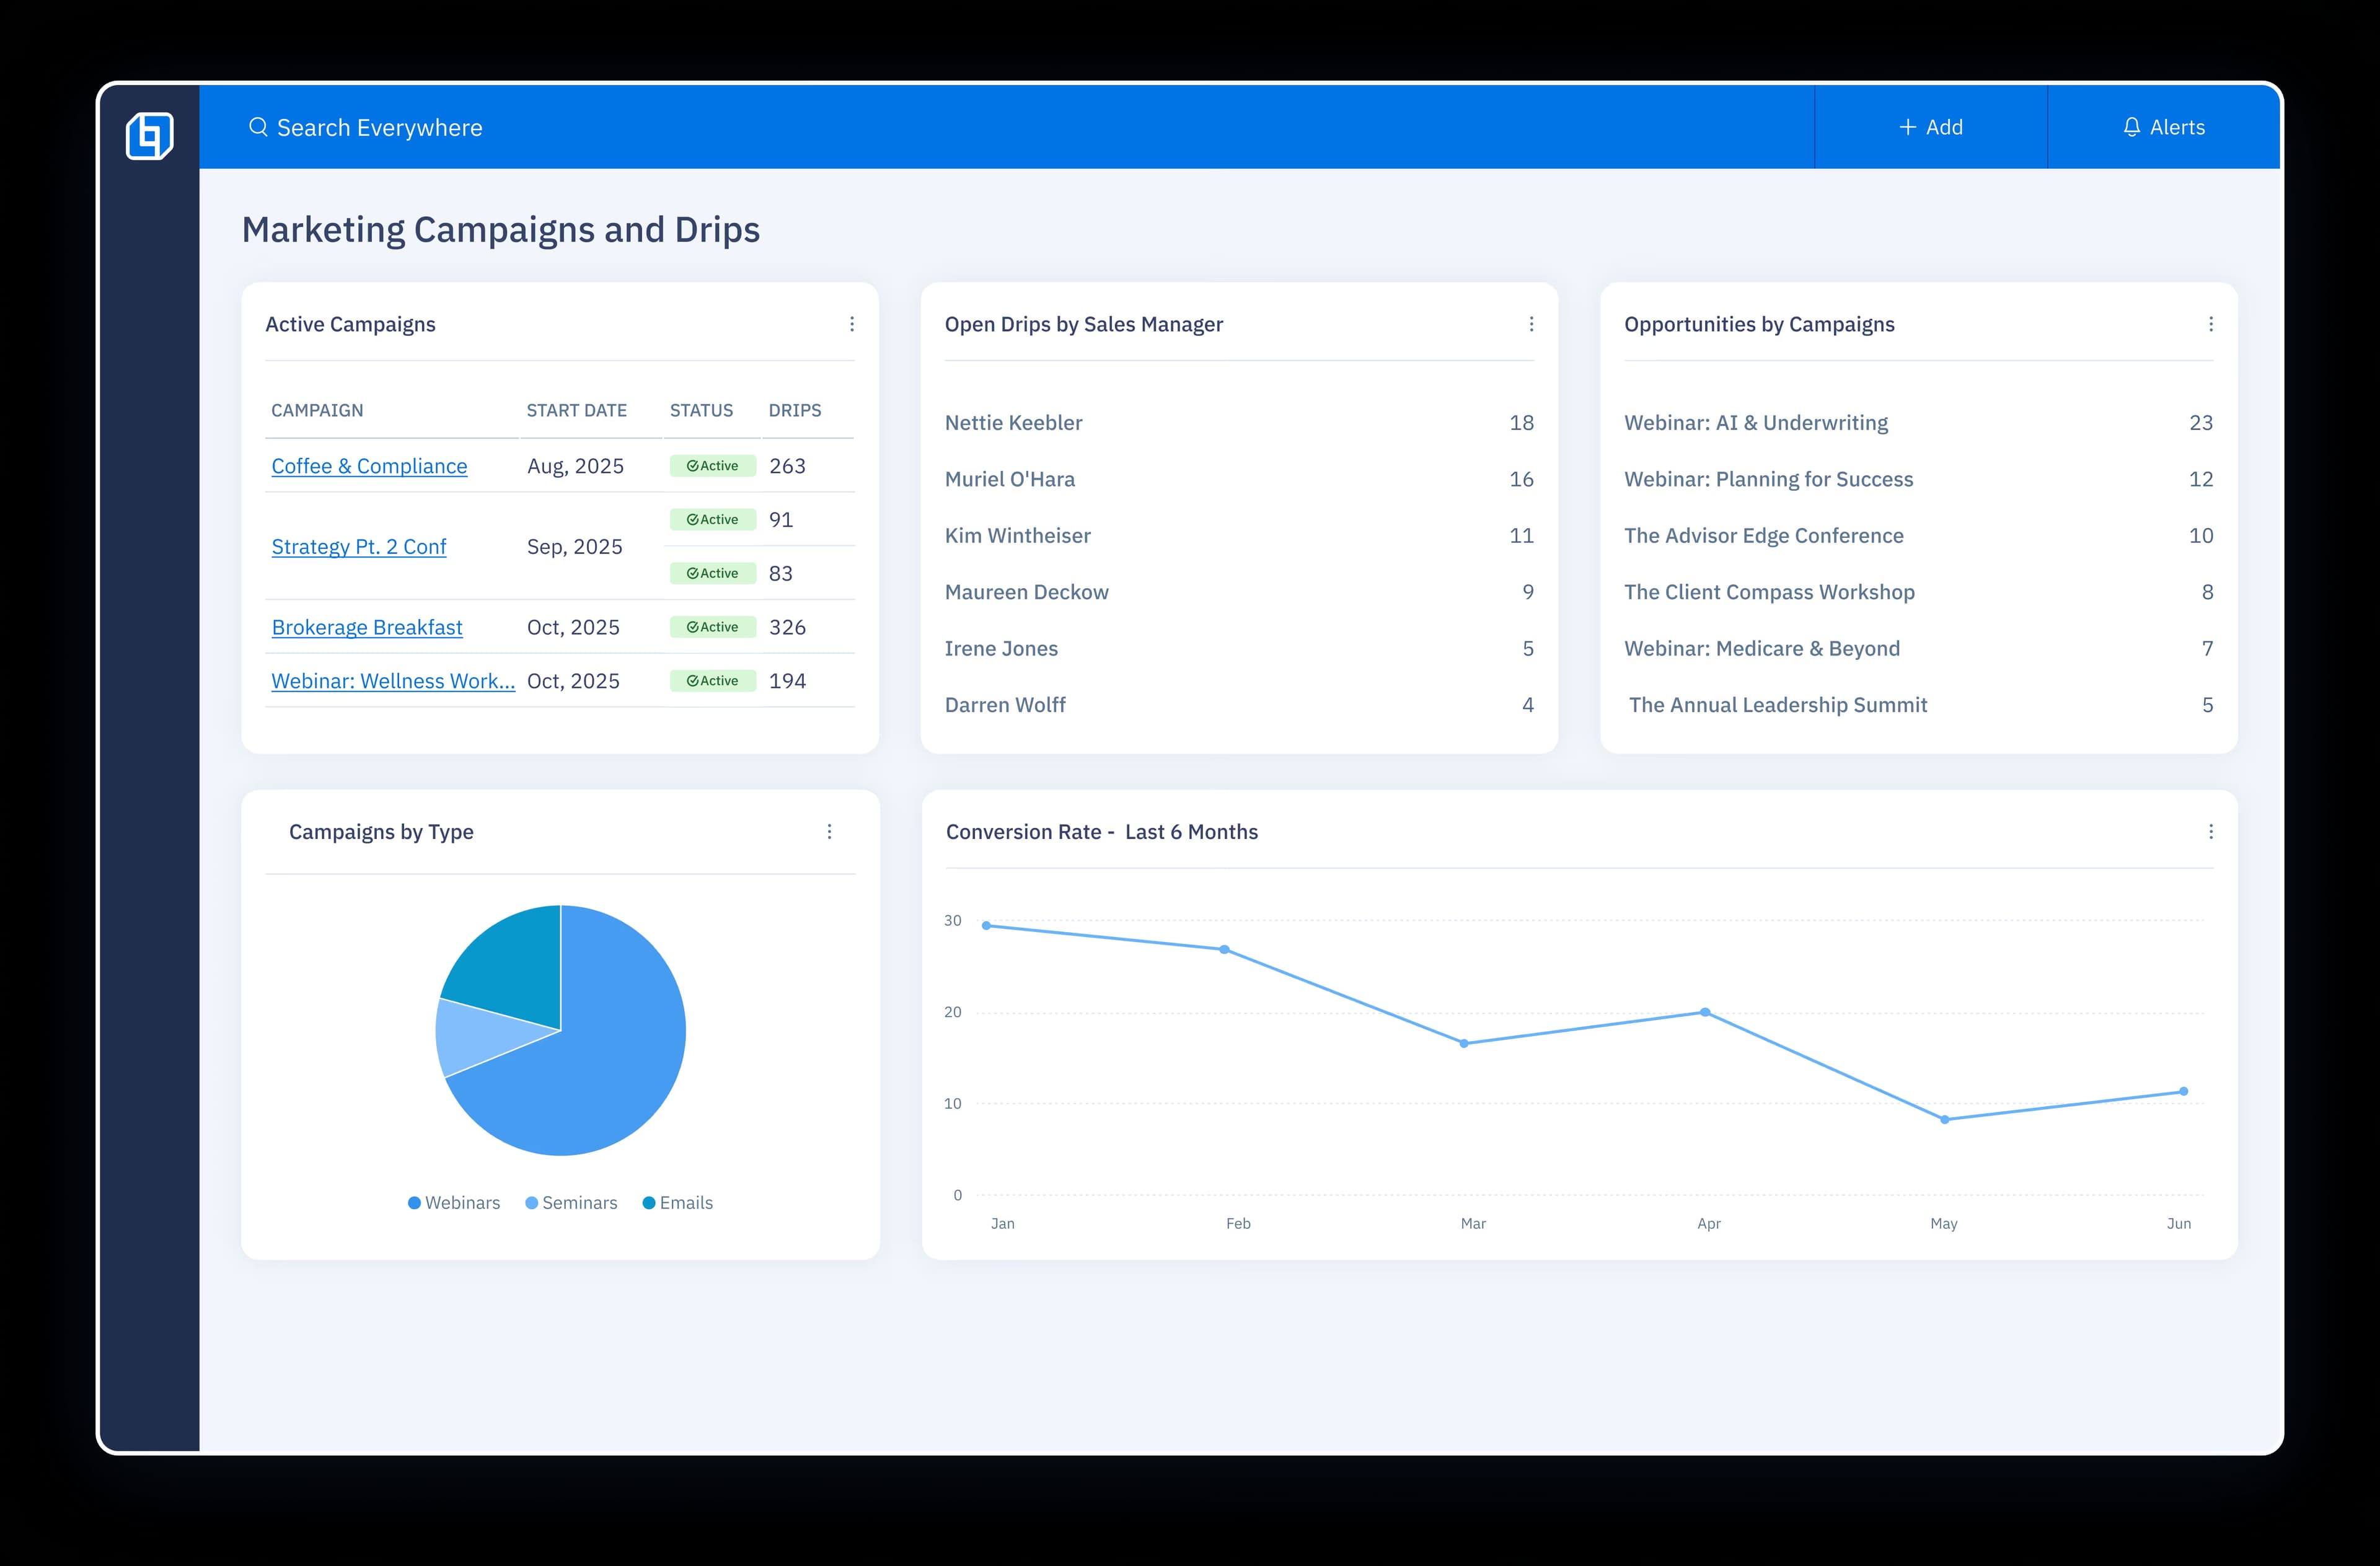This screenshot has width=2380, height=1566.
Task: Toggle the Webinars legend item
Action: [455, 1203]
